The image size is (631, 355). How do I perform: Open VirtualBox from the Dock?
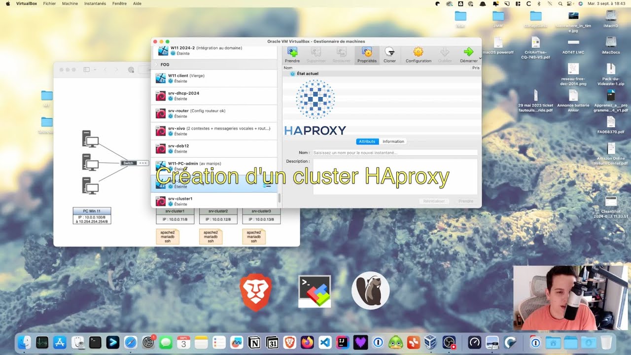[431, 342]
